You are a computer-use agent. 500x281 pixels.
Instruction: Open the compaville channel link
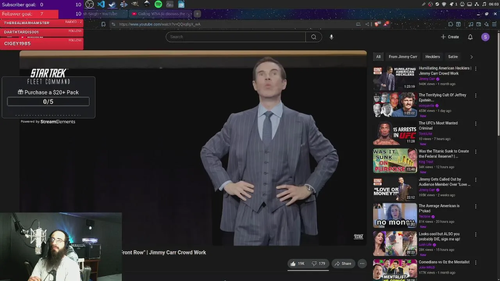[x=426, y=105]
